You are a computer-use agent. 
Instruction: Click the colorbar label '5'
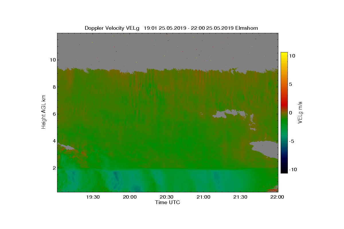[290, 84]
